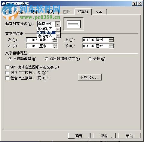This screenshot has width=144, height=142.
Task: Increase the 下(B) margin with up spinner
Action: pos(111,45)
